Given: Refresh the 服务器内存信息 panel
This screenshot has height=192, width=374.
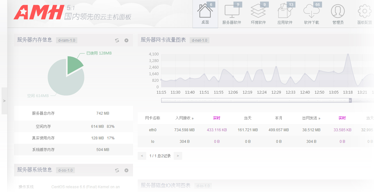Looking at the screenshot, I should click(117, 40).
